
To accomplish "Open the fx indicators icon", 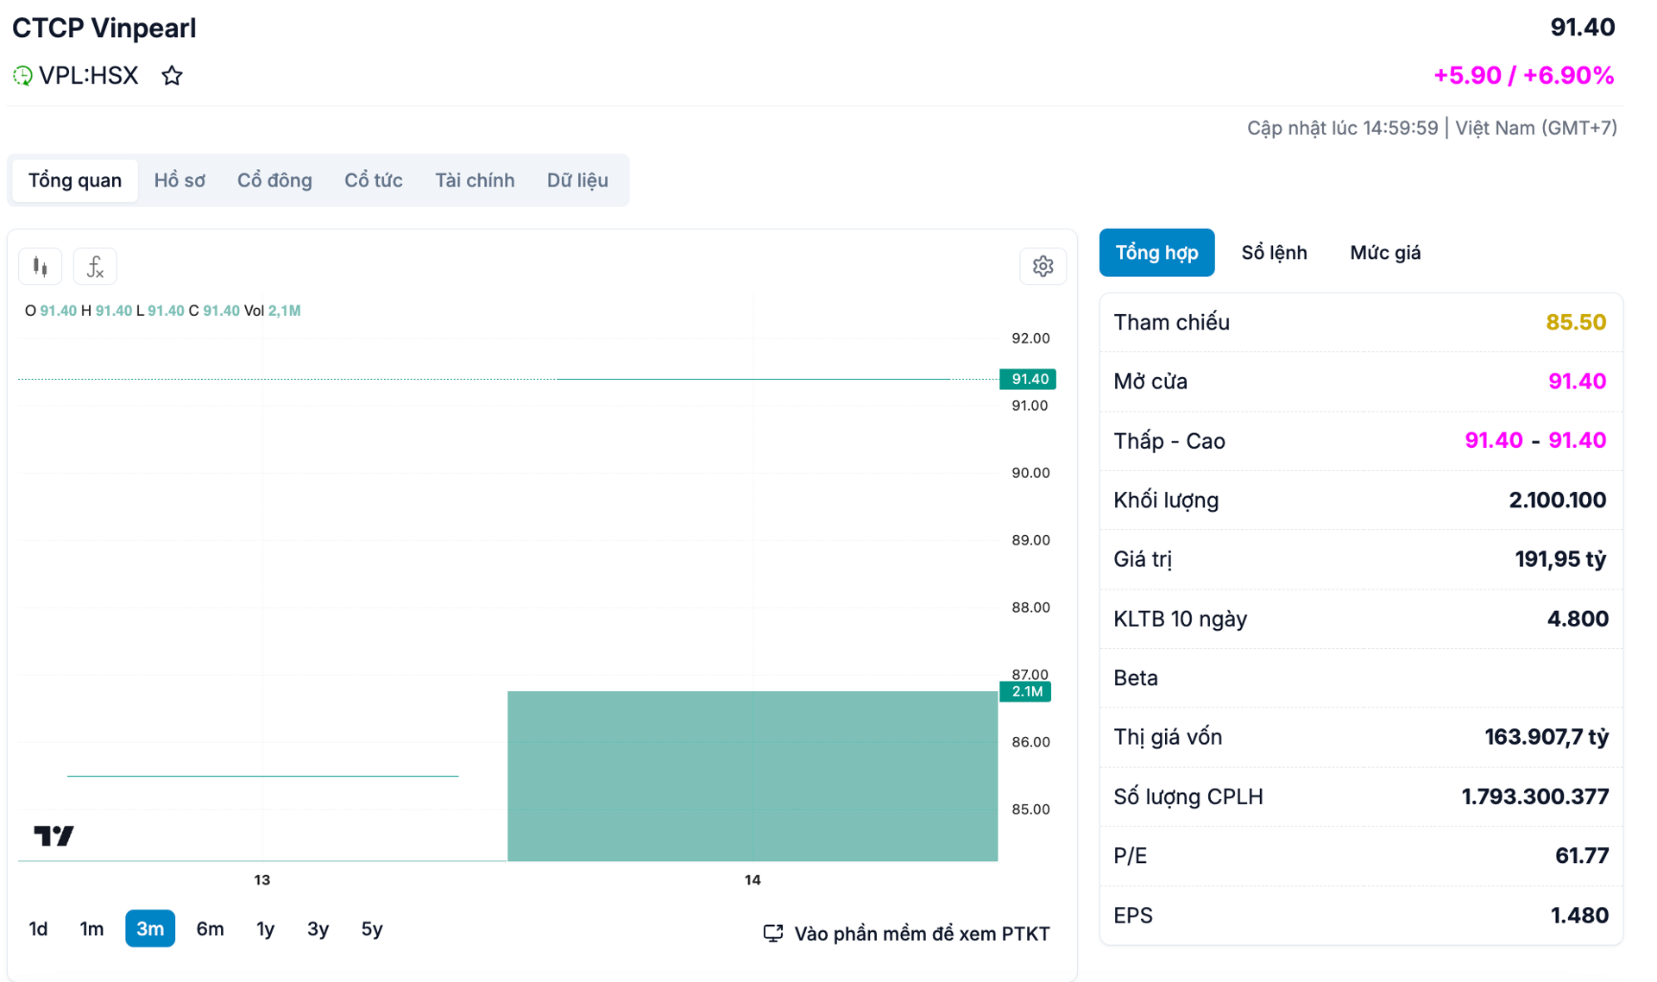I will point(95,266).
